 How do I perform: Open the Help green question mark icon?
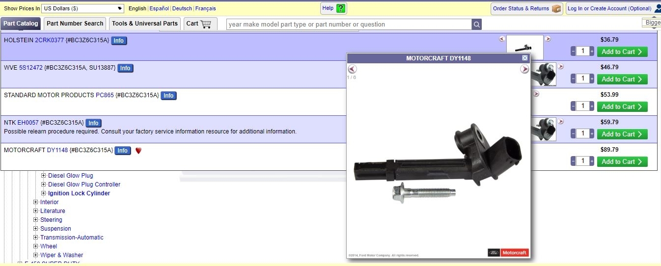(341, 8)
